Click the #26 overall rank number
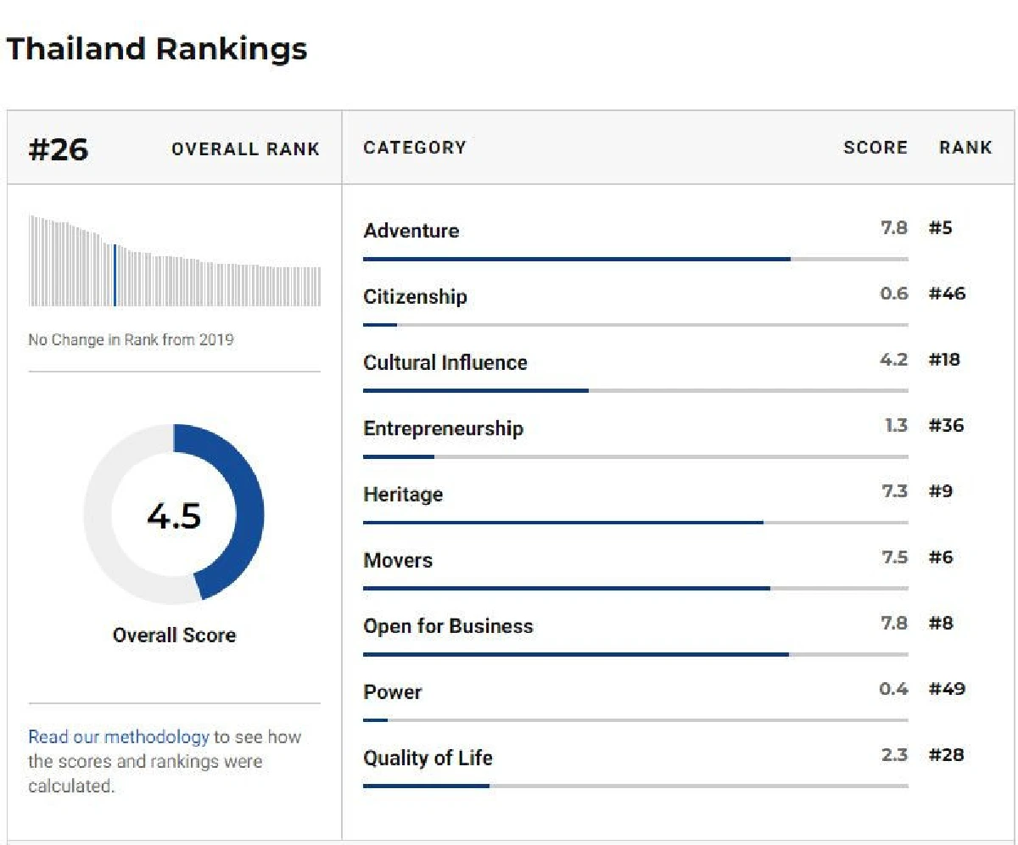Screen dimensions: 1018x845 (x=59, y=149)
